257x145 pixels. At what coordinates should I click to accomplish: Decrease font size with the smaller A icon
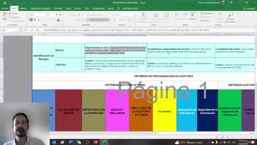[x=60, y=15]
